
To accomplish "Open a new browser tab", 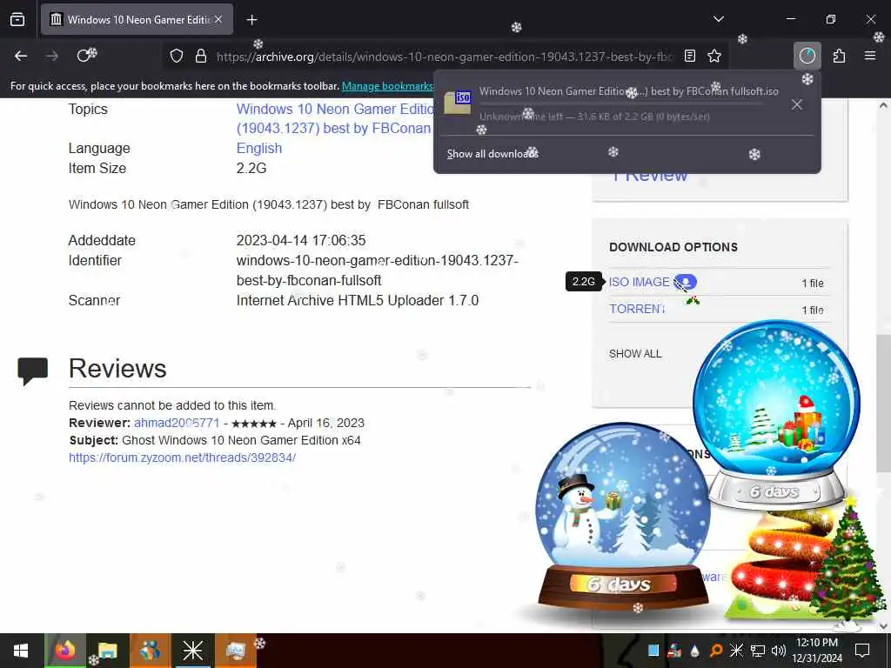I will tap(251, 20).
